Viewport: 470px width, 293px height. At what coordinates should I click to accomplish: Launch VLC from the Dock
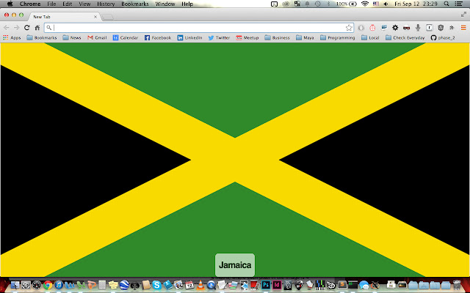200,285
